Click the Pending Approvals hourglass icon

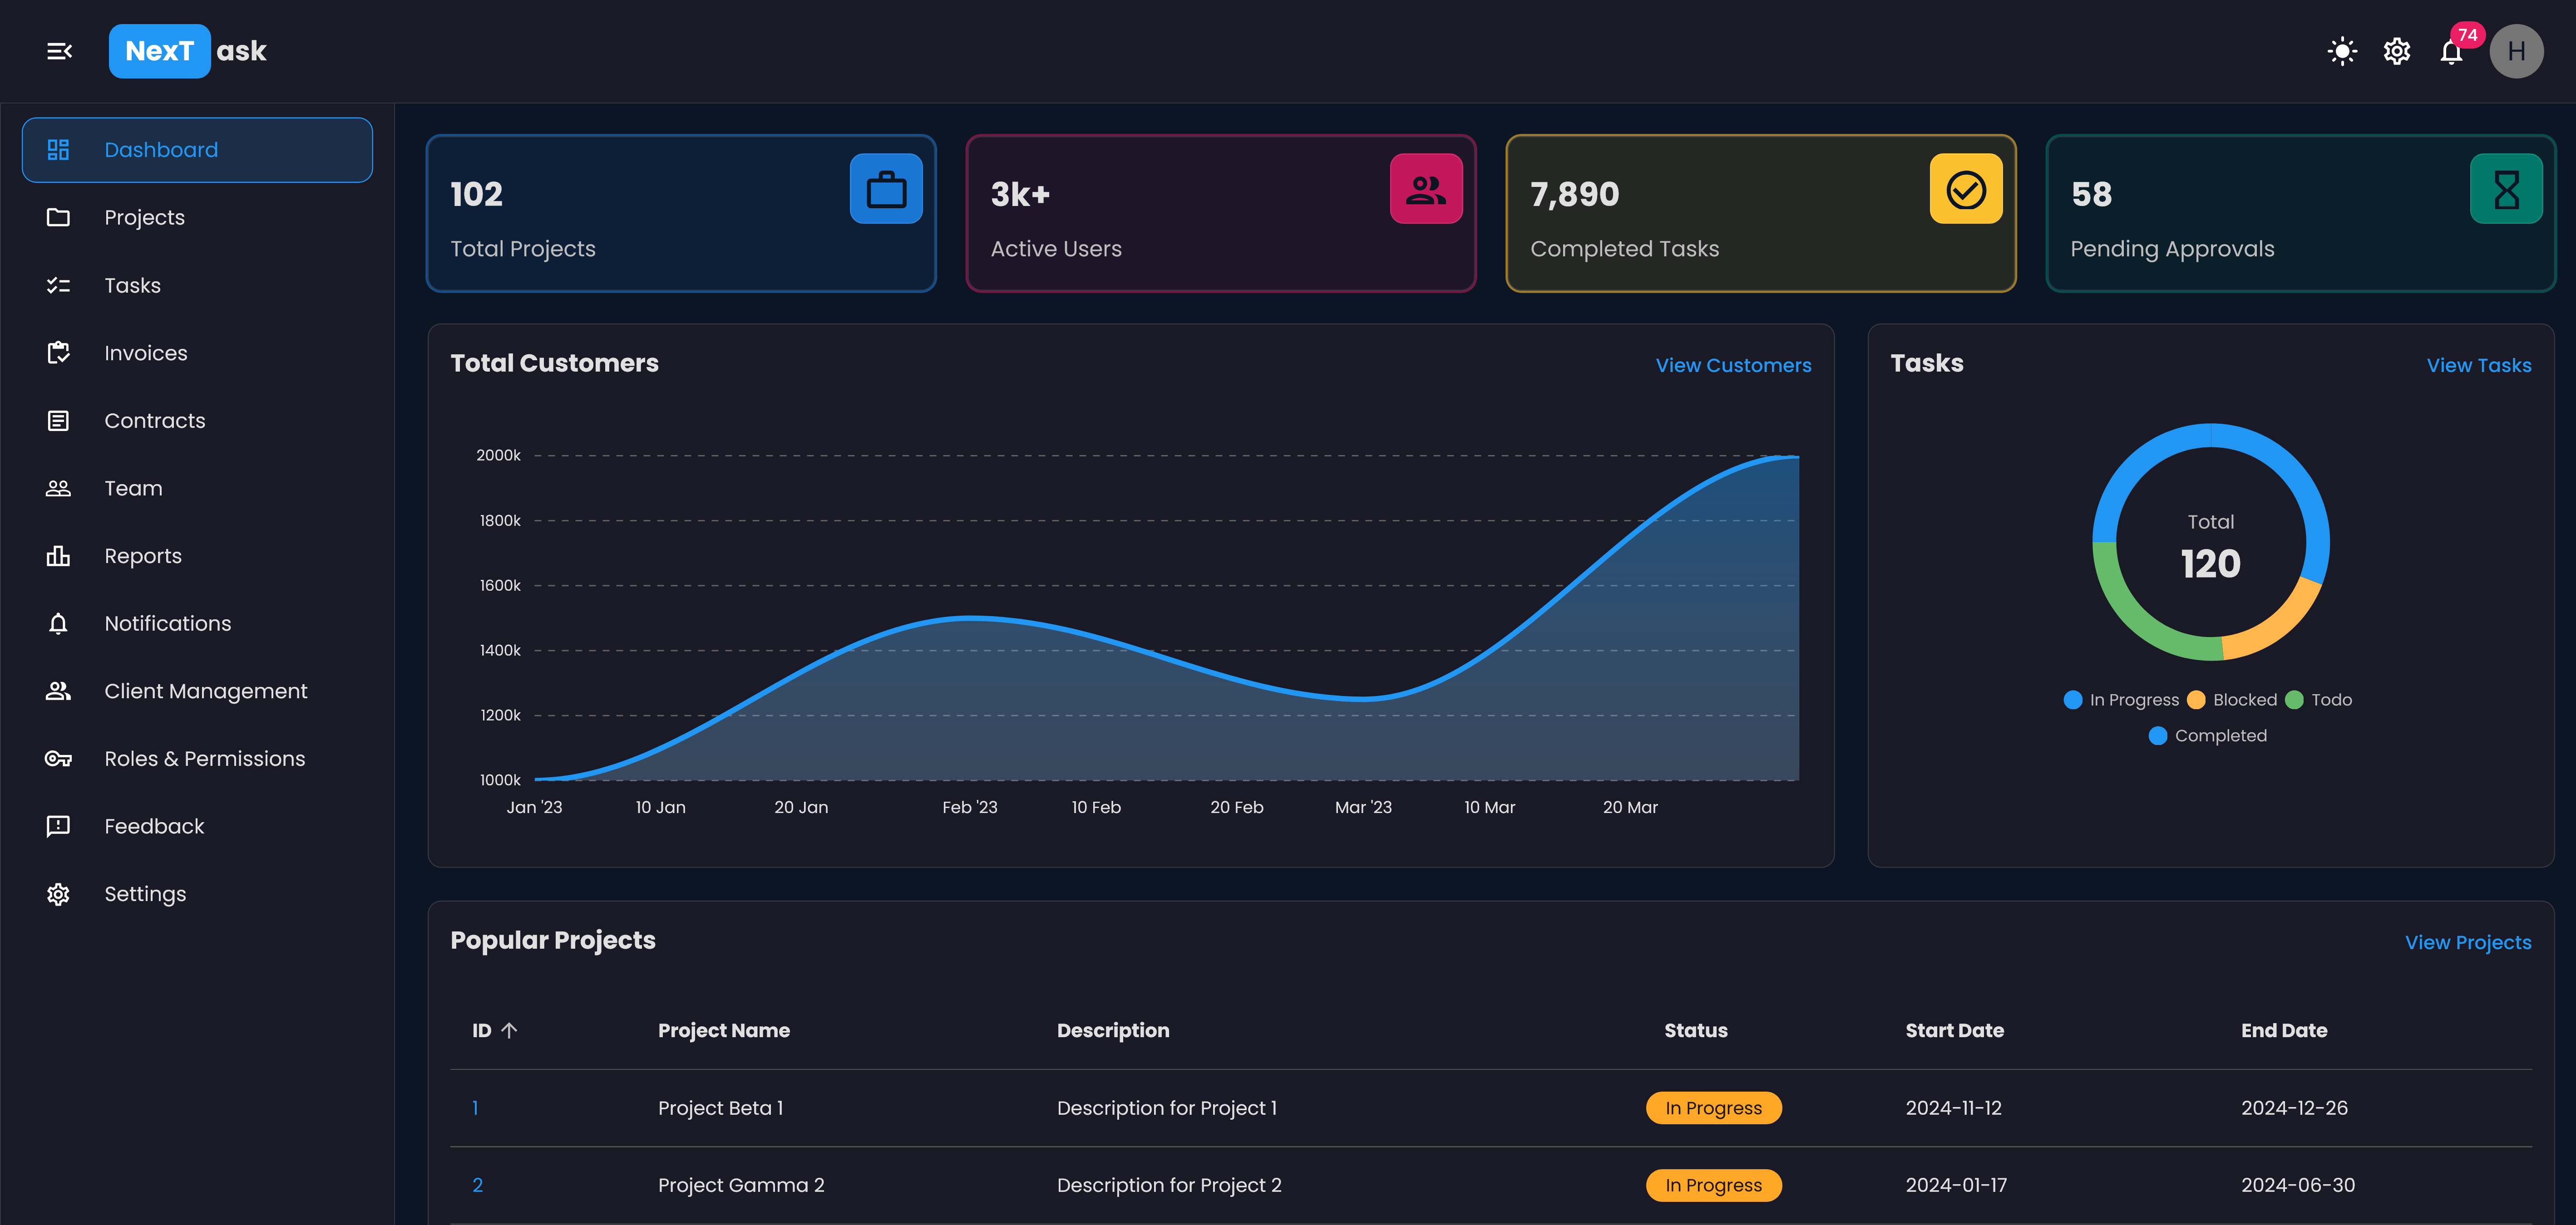pos(2505,189)
